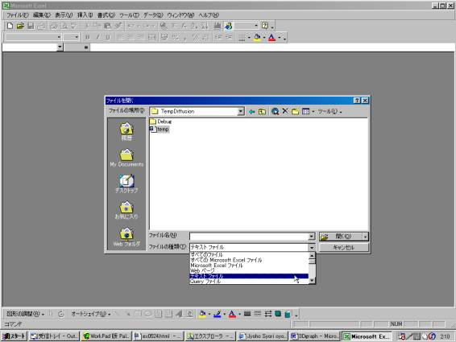Click the Windows Start button

pyautogui.click(x=15, y=336)
